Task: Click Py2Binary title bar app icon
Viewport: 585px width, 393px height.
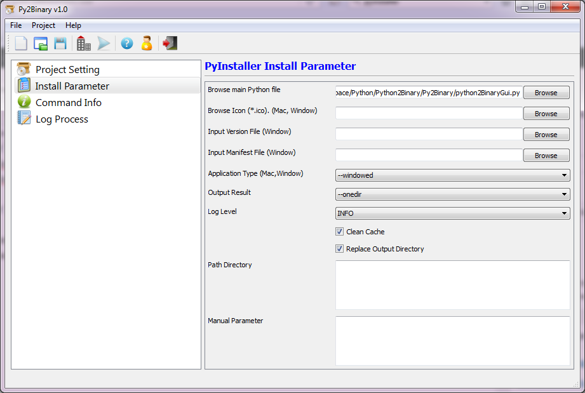Action: [x=10, y=10]
